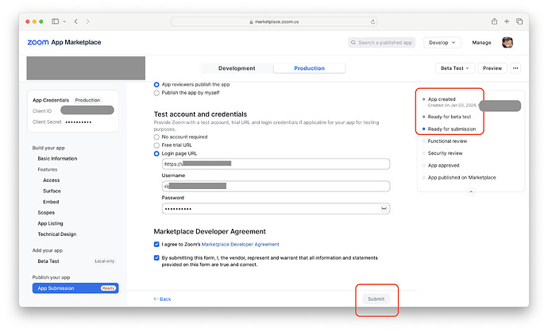
Task: Show tab overview icon in Safari
Action: 519,21
